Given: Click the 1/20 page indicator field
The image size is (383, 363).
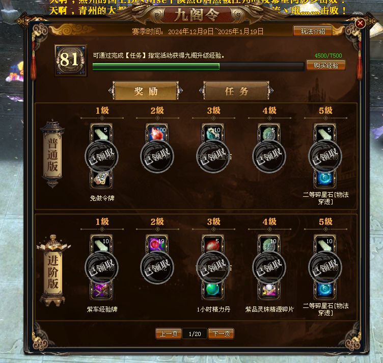Looking at the screenshot, I should [195, 334].
